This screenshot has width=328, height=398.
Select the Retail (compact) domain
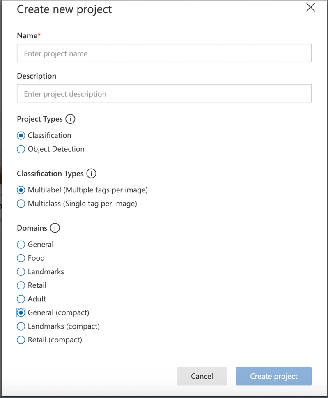pyautogui.click(x=21, y=340)
